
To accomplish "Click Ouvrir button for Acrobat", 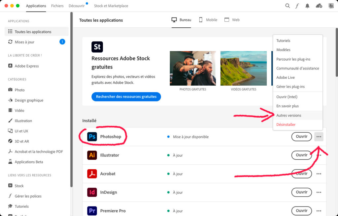I will click(x=302, y=174).
